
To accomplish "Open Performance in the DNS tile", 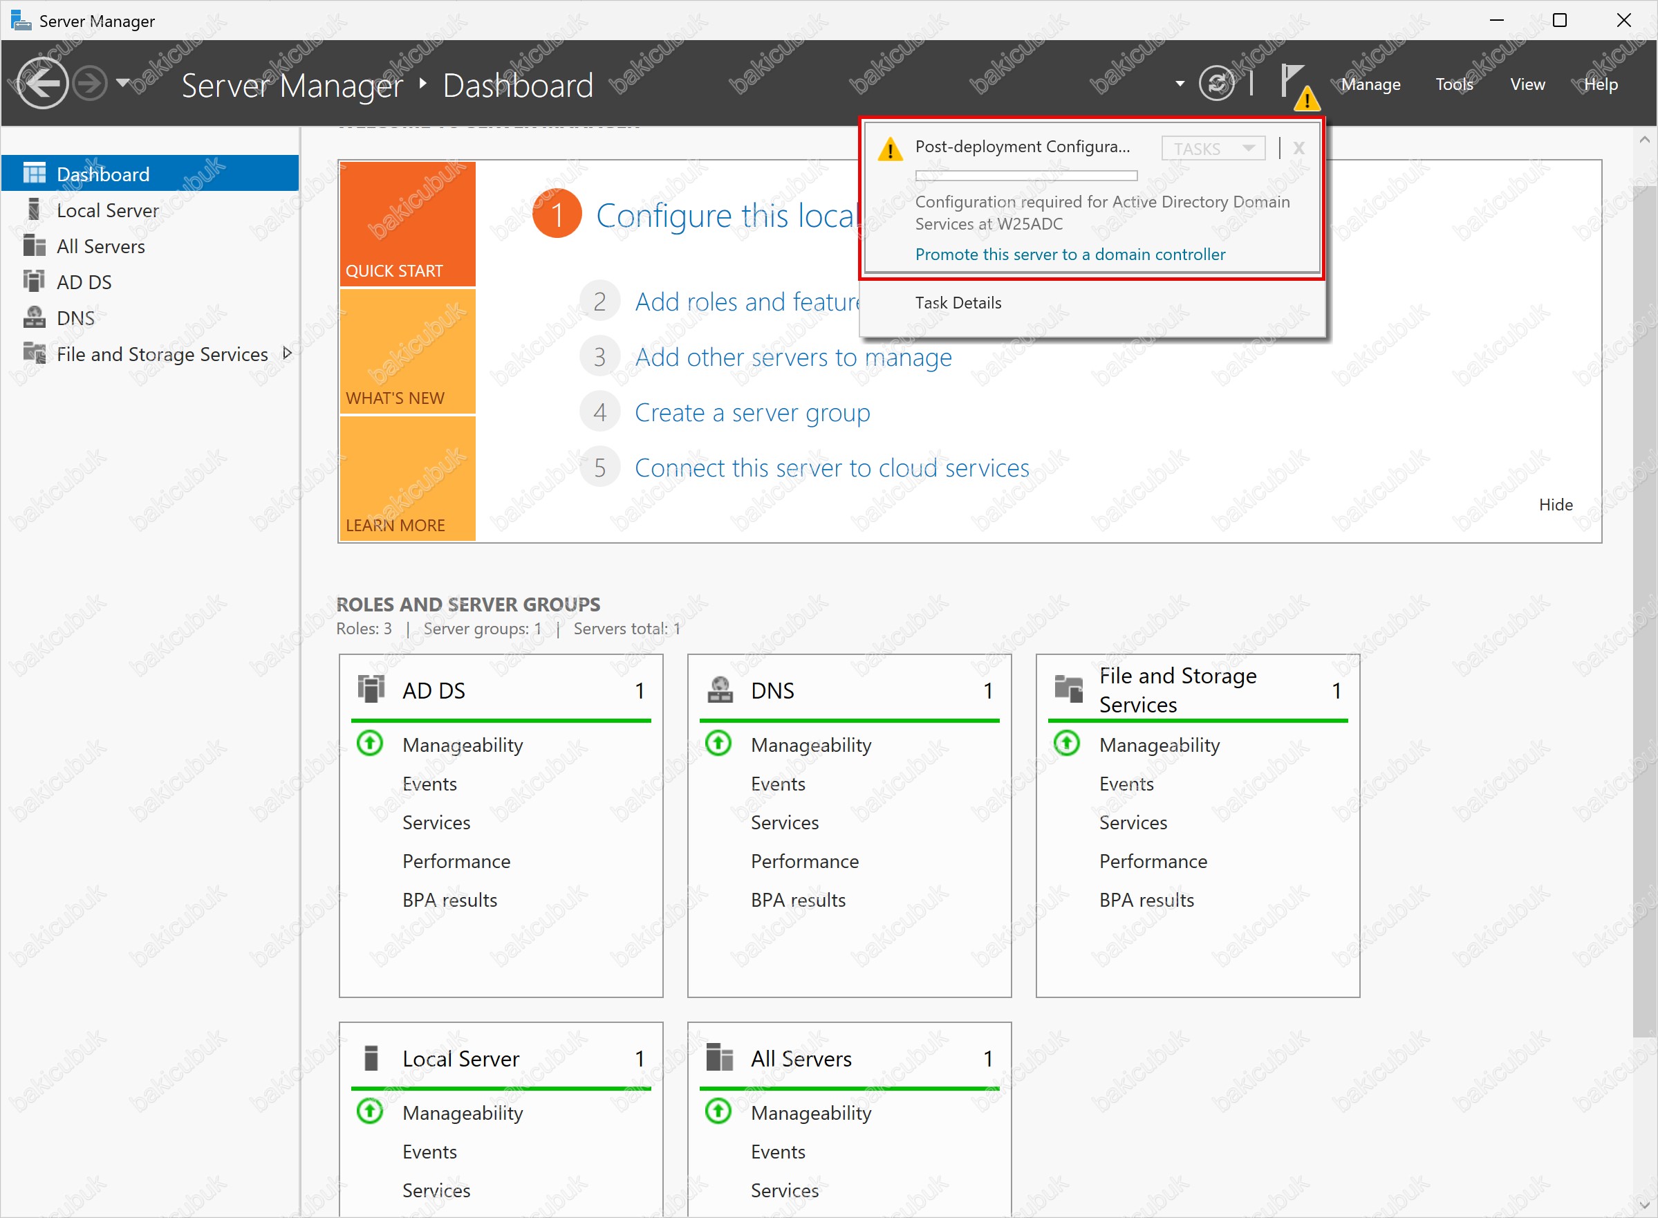I will pos(805,861).
